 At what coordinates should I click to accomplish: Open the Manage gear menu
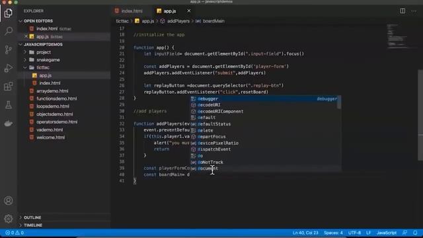click(x=9, y=219)
